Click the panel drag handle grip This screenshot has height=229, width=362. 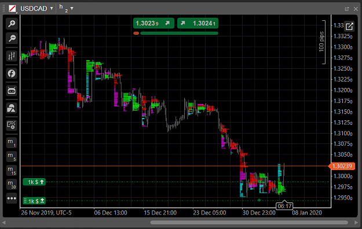pyautogui.click(x=3, y=9)
